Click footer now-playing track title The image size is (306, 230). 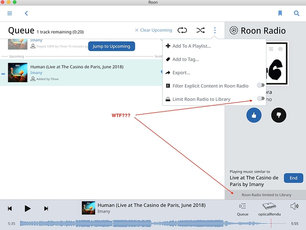coord(151,205)
